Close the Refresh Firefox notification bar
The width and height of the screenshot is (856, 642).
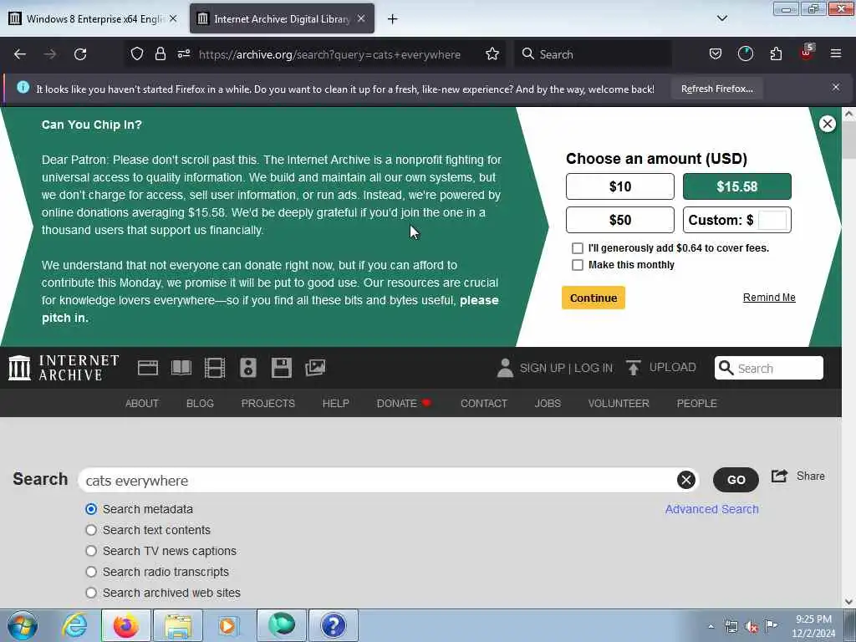(x=836, y=87)
